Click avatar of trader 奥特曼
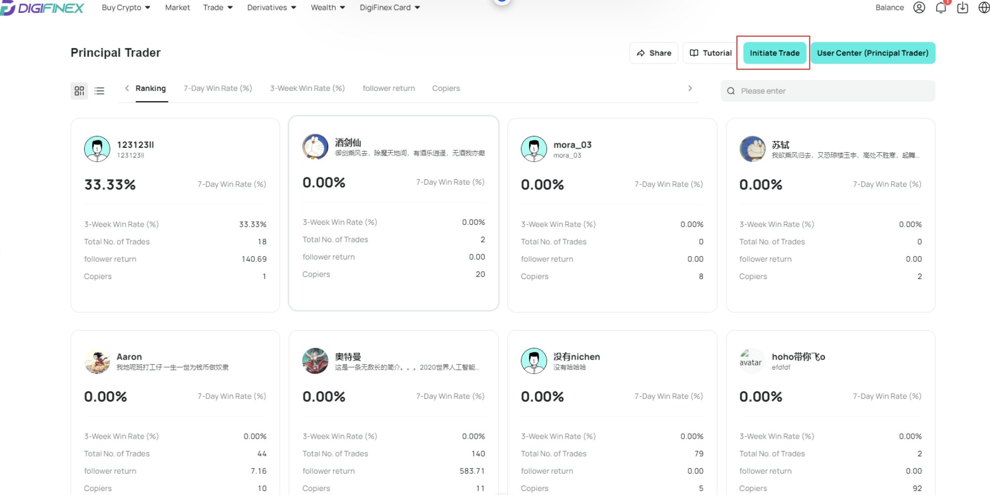Image resolution: width=990 pixels, height=495 pixels. (x=315, y=361)
